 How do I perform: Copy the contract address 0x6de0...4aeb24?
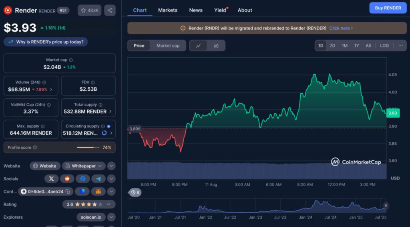tap(68, 191)
